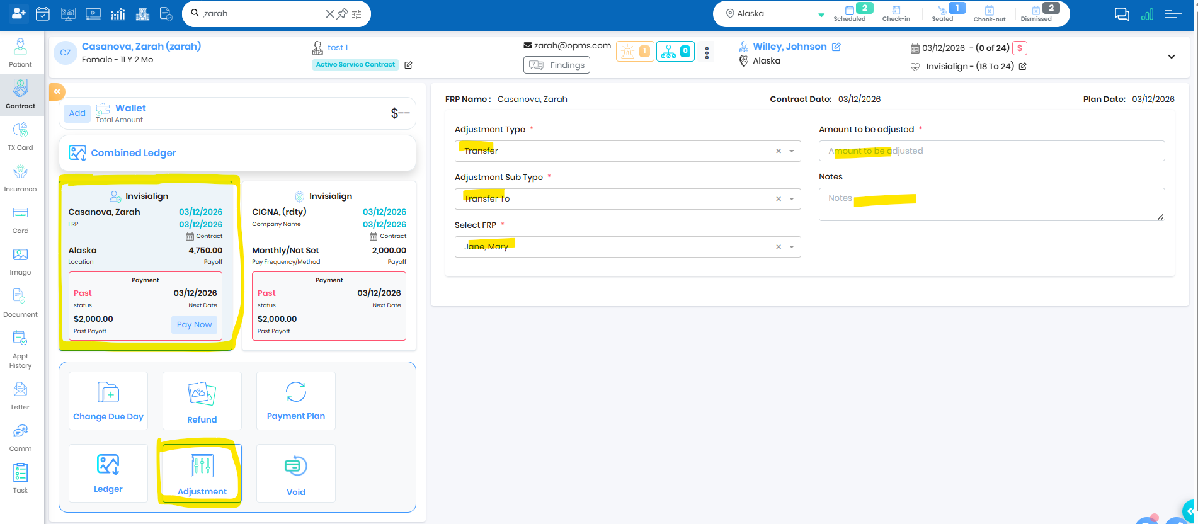Click the Casanova, Zarah patient name link
The image size is (1198, 524).
pyautogui.click(x=141, y=46)
